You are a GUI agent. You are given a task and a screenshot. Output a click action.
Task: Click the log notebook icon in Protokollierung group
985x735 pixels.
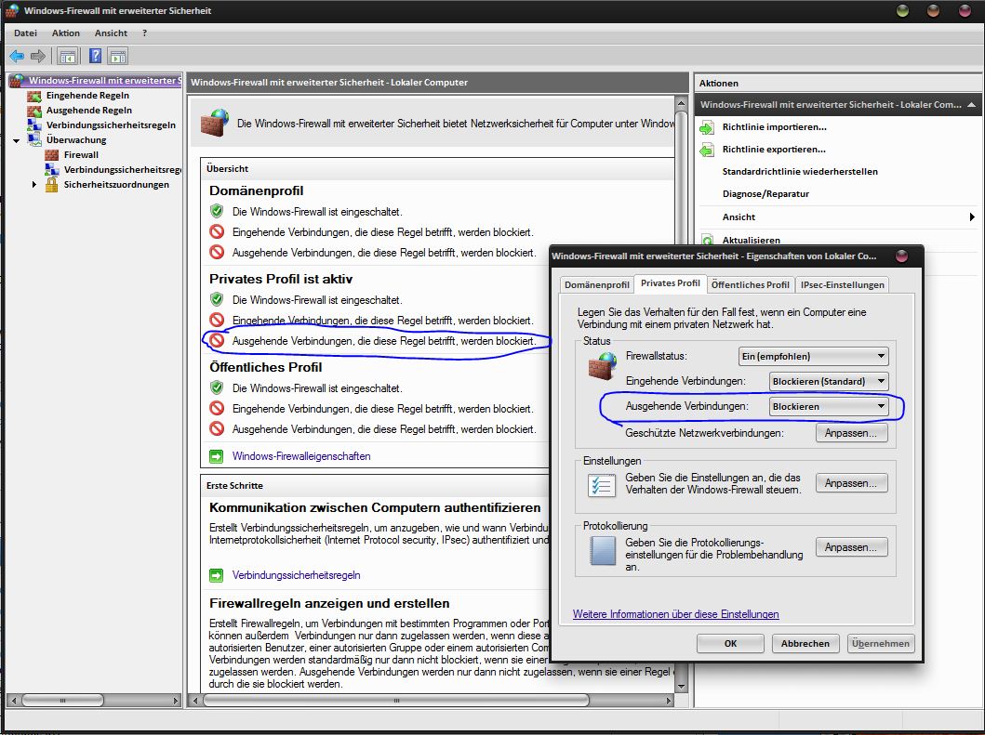[603, 551]
